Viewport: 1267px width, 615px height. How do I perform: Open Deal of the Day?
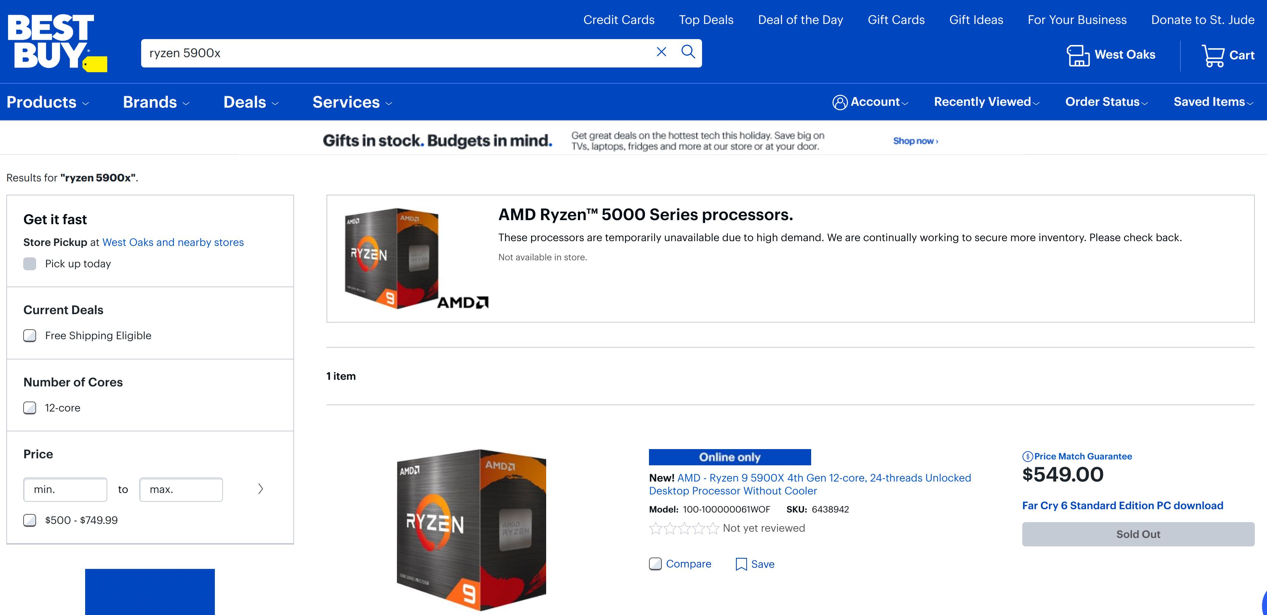pos(800,20)
